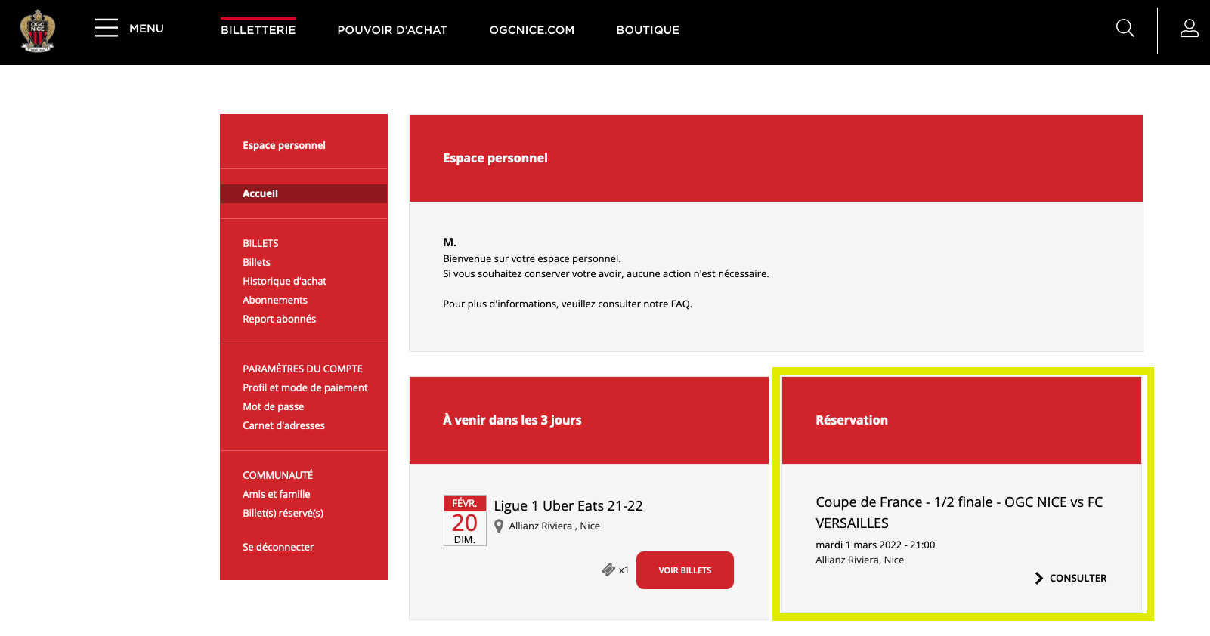Open the BOUTIQUE navigation item
Viewport: 1210px width, 636px height.
point(648,30)
